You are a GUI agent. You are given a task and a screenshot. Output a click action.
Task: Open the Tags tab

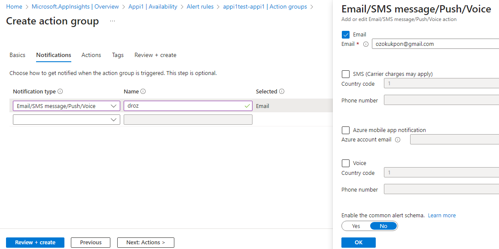click(x=118, y=55)
